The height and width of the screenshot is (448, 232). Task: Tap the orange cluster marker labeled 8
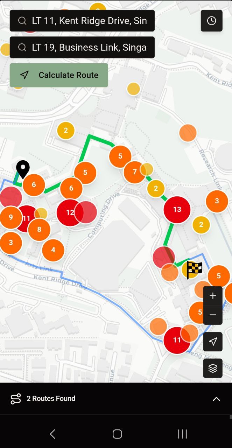coord(39,230)
